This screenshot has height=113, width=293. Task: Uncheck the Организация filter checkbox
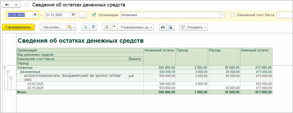click(94, 15)
